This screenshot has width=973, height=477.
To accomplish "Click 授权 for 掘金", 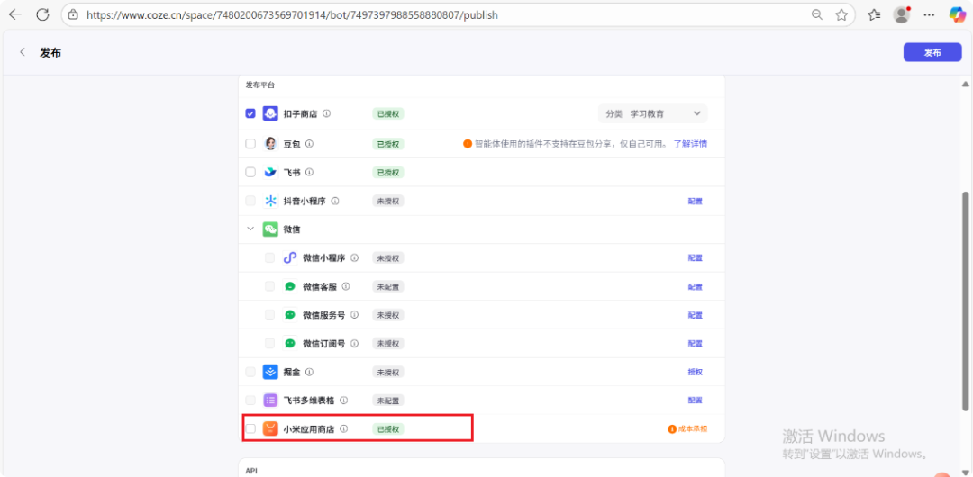I will point(695,373).
